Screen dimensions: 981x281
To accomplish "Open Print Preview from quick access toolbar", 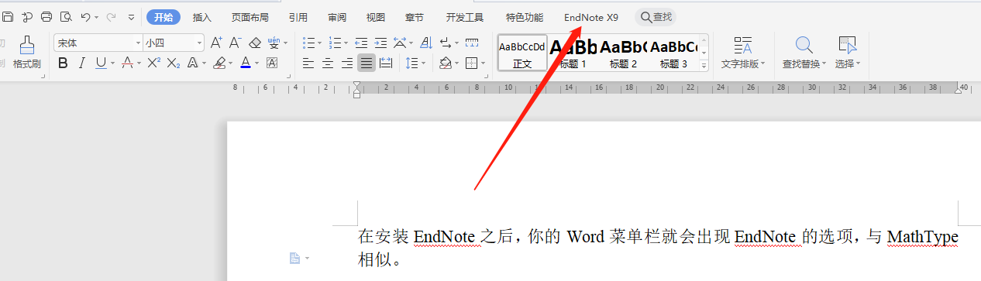I will [66, 16].
